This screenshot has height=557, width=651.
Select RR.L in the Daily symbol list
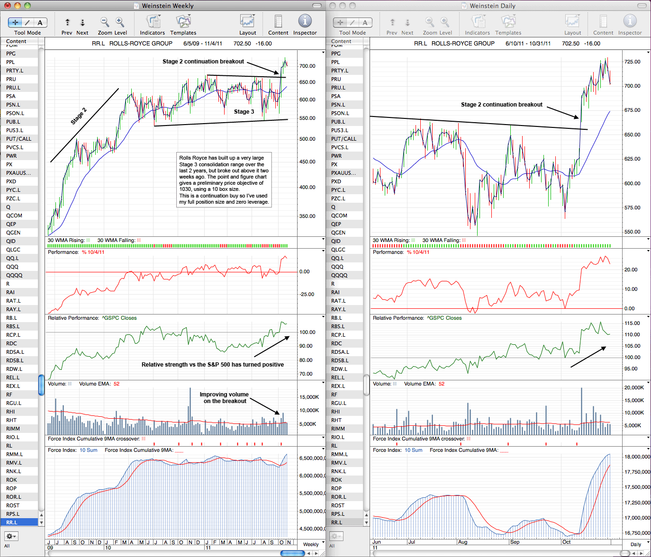click(344, 522)
